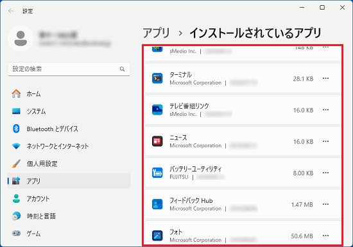Open ネットワークとインターネット settings
The height and width of the screenshot is (247, 353).
coord(69,146)
